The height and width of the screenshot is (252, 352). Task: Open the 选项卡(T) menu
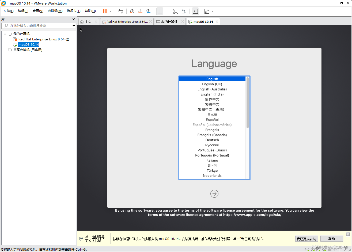(74, 11)
